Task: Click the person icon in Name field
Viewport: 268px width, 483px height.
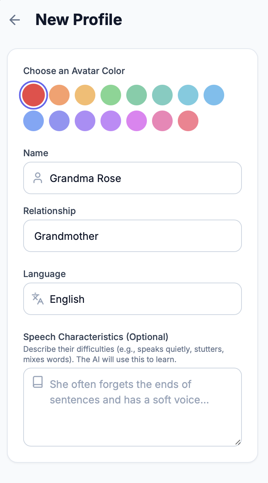Action: coord(38,178)
